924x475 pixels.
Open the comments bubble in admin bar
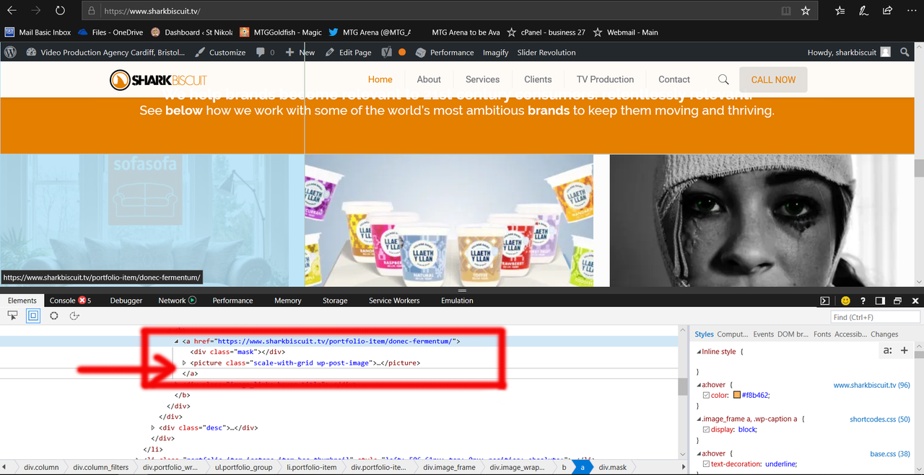pos(265,52)
